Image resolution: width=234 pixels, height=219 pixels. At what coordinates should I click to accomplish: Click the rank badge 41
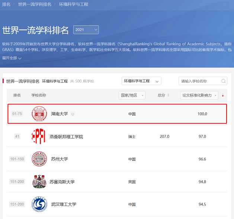(x=17, y=136)
